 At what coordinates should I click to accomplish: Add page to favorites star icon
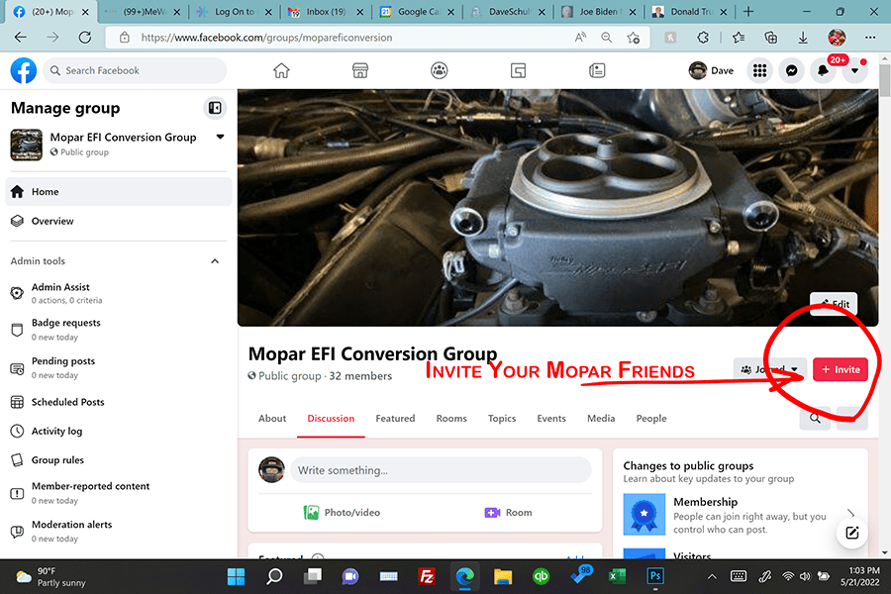633,38
